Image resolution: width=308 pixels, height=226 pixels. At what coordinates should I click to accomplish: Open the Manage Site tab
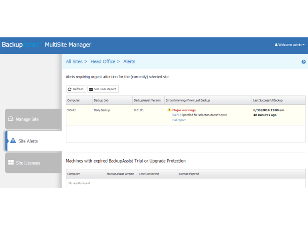33,119
